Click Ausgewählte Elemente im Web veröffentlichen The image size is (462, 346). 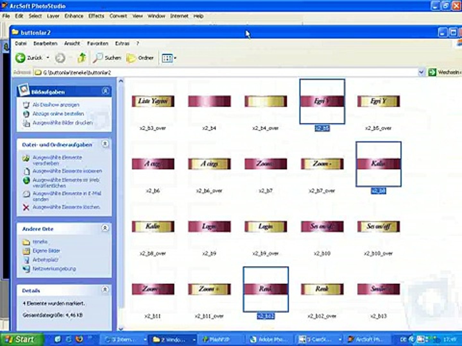66,183
